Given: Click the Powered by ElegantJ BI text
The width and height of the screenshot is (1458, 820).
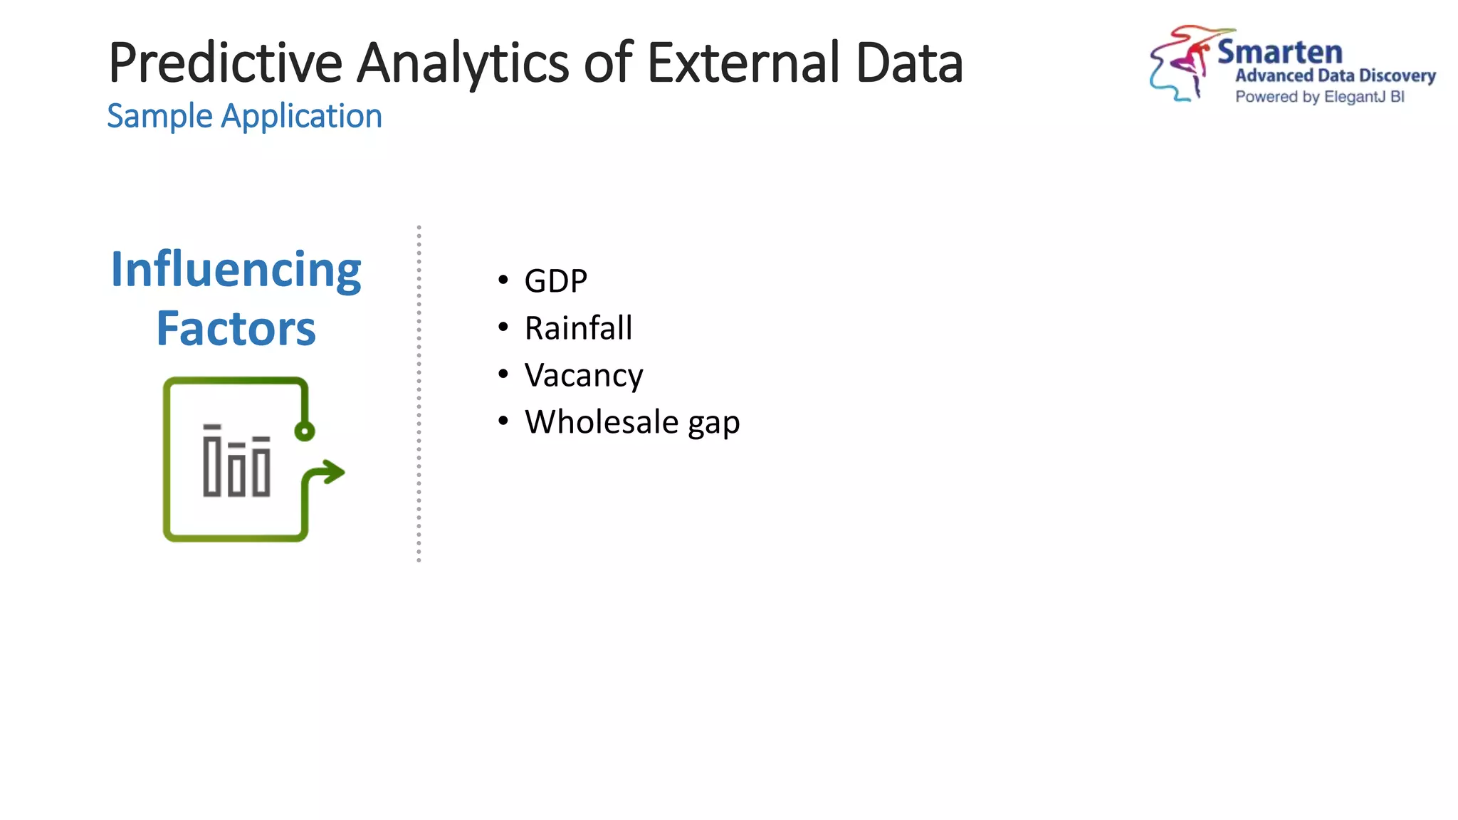Looking at the screenshot, I should [1319, 97].
